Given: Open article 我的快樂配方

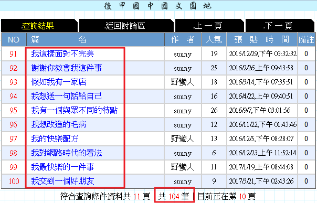Looking at the screenshot, I should (x=55, y=138).
